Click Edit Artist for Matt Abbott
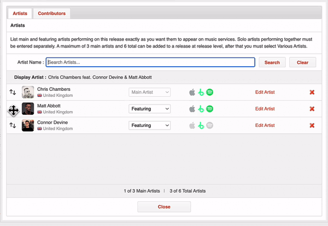The height and width of the screenshot is (226, 328). pos(265,109)
